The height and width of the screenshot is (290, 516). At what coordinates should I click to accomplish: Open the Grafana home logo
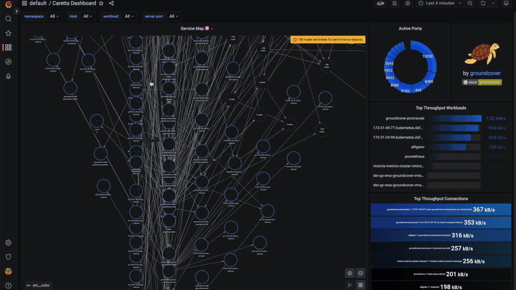click(8, 5)
